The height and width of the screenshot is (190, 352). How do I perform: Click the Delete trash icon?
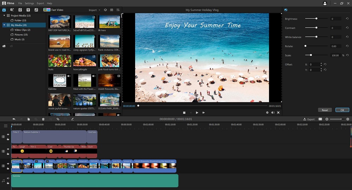[43, 119]
